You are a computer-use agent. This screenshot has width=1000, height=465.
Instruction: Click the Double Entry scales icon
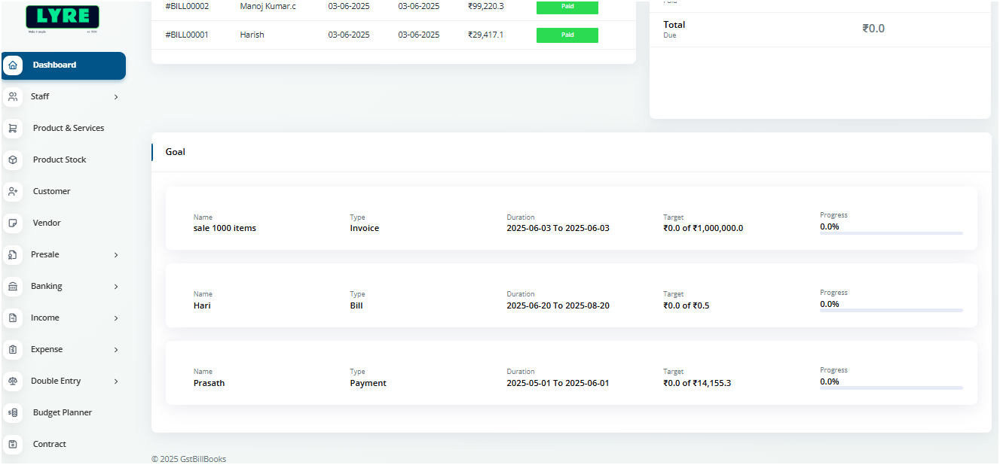(13, 381)
